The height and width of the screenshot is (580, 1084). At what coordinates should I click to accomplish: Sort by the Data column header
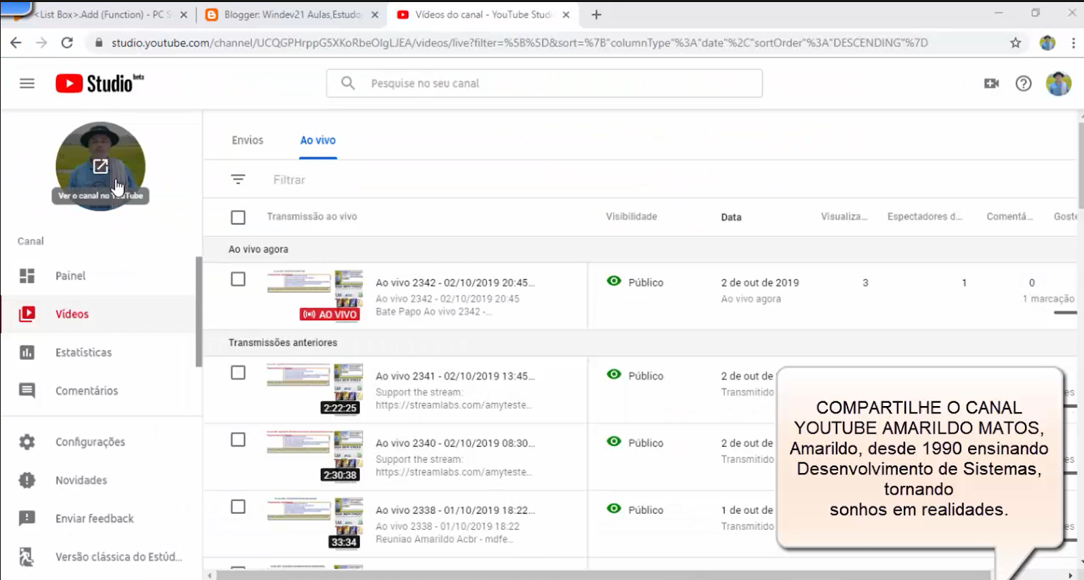coord(731,217)
